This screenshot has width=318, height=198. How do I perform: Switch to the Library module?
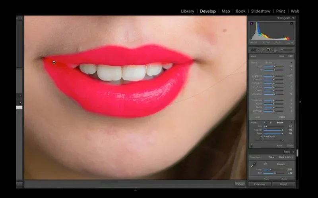click(x=187, y=11)
